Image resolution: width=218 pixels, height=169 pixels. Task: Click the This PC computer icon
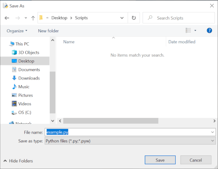(x=12, y=44)
